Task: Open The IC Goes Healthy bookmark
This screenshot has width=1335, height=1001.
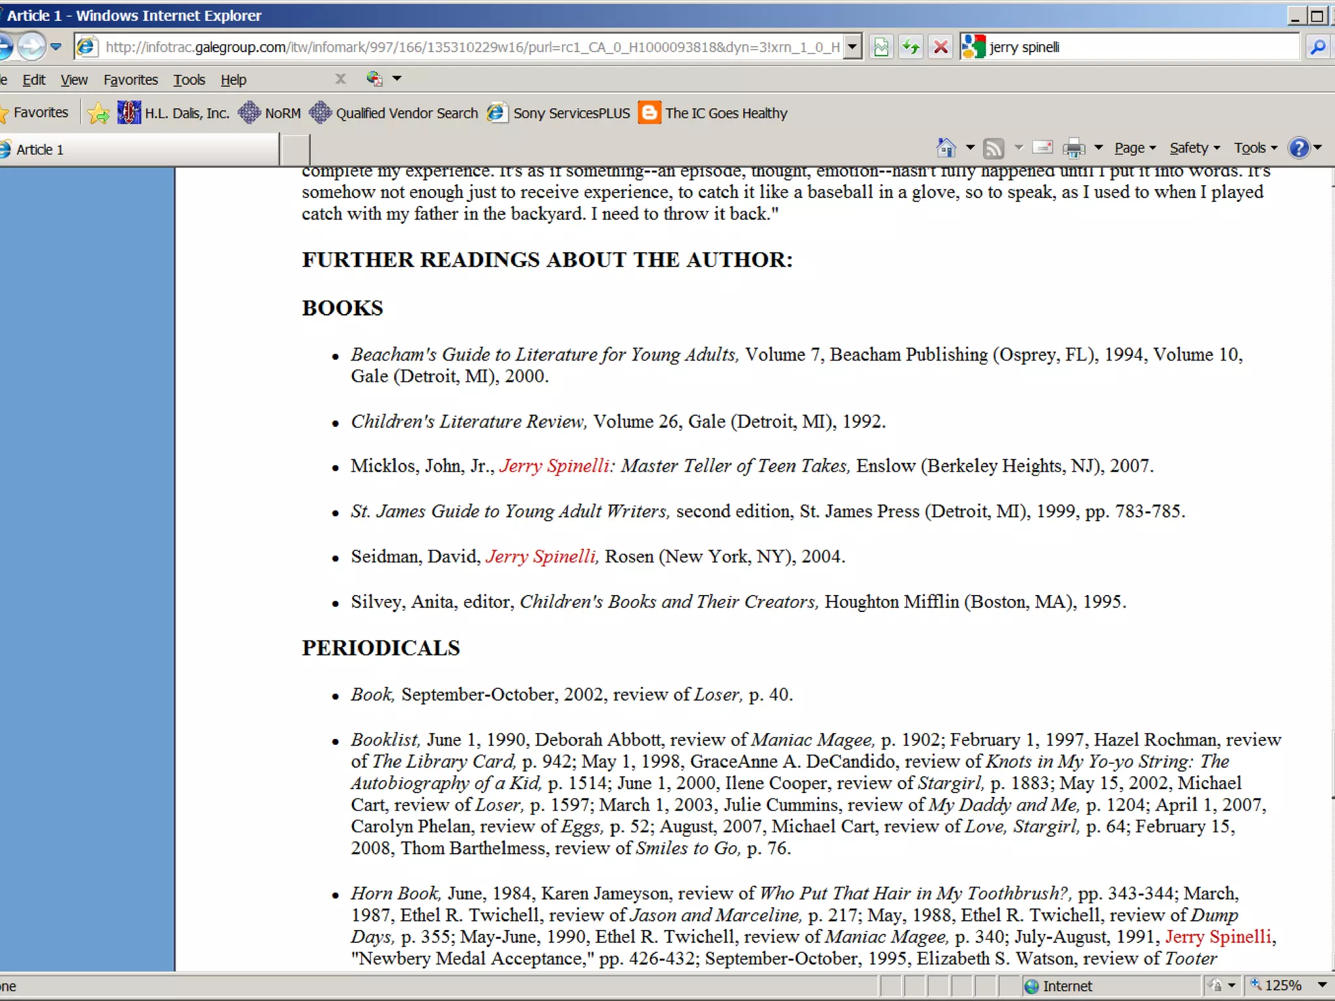Action: tap(726, 113)
